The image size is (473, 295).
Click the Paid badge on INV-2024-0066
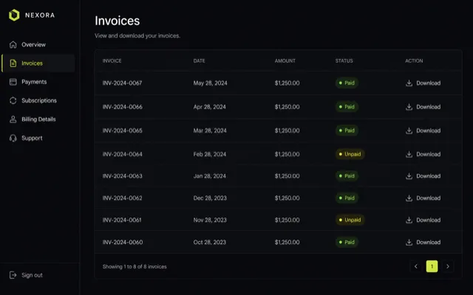[347, 107]
